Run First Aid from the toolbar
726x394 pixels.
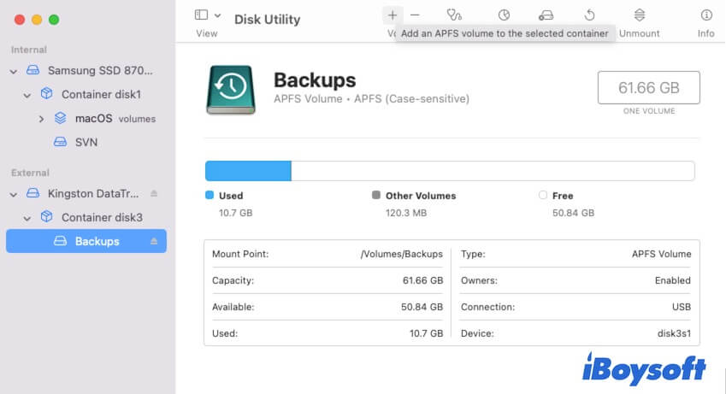[454, 15]
